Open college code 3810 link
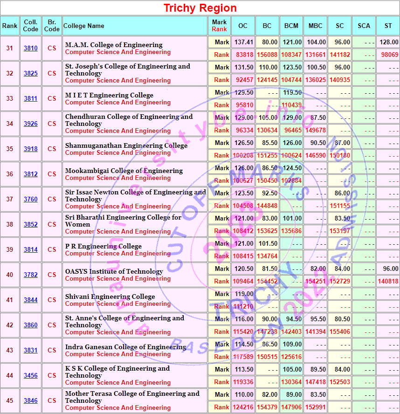This screenshot has height=414, width=400. pyautogui.click(x=31, y=48)
